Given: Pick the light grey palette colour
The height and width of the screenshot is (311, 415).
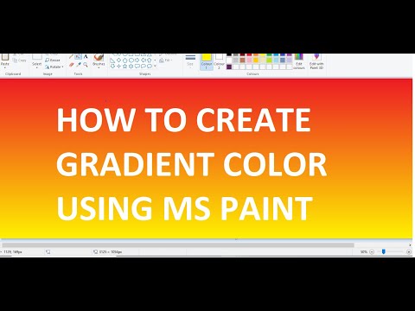Looking at the screenshot, I should pyautogui.click(x=236, y=60).
